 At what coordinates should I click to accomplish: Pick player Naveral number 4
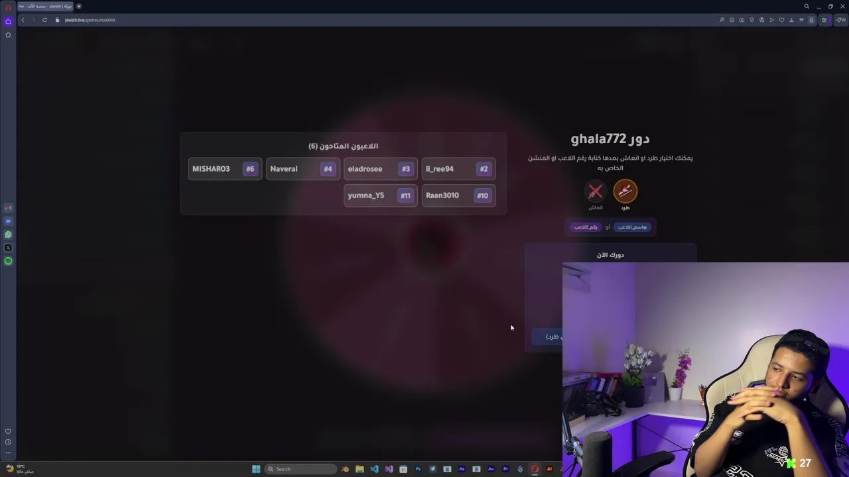click(x=302, y=169)
